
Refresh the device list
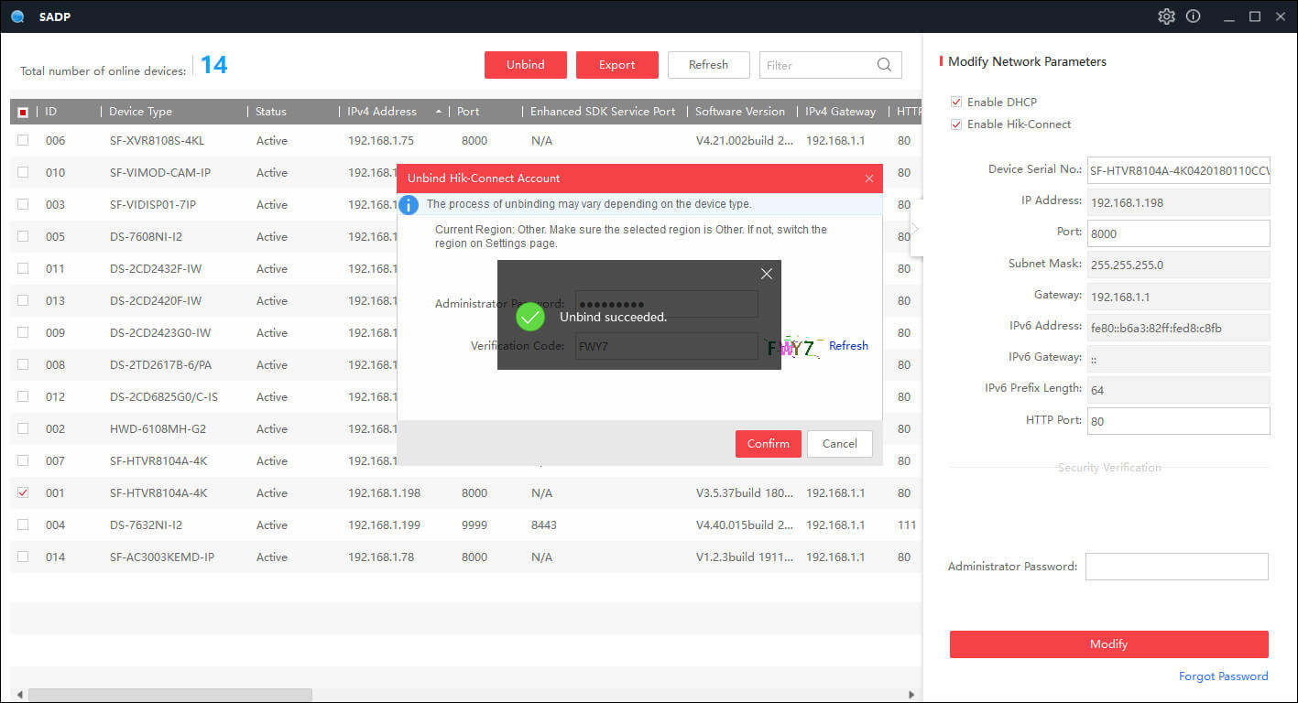708,65
